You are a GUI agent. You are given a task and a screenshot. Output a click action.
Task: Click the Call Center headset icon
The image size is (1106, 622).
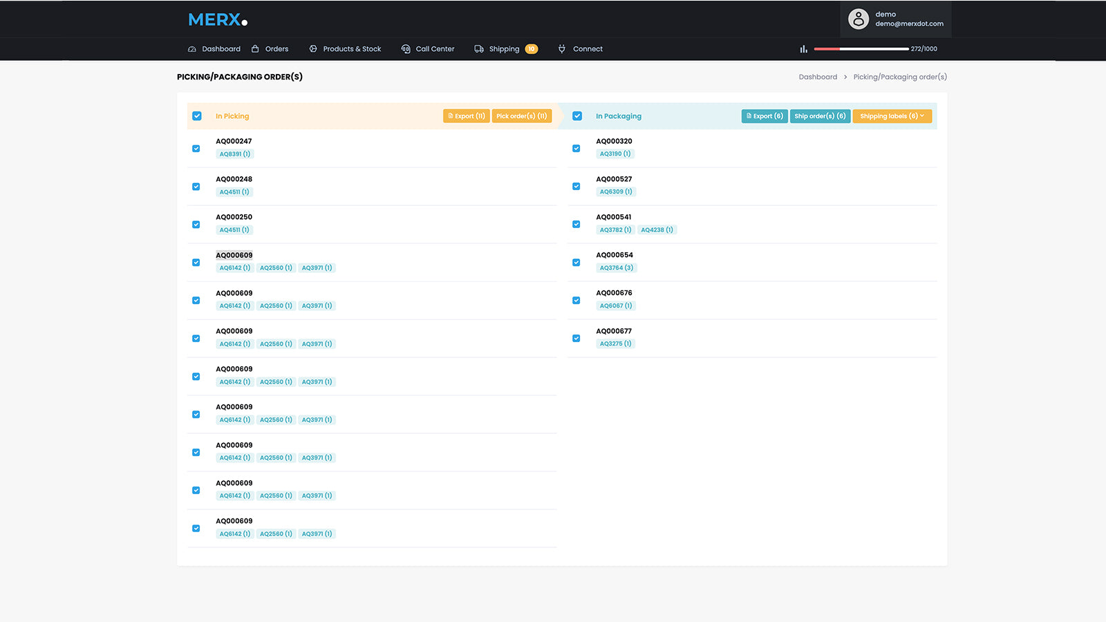tap(406, 49)
